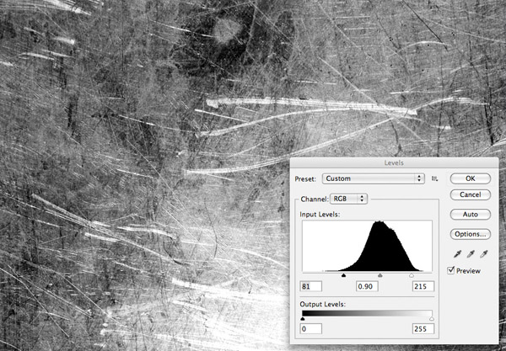Click the input highlight slider handle
The width and height of the screenshot is (506, 351).
[412, 275]
